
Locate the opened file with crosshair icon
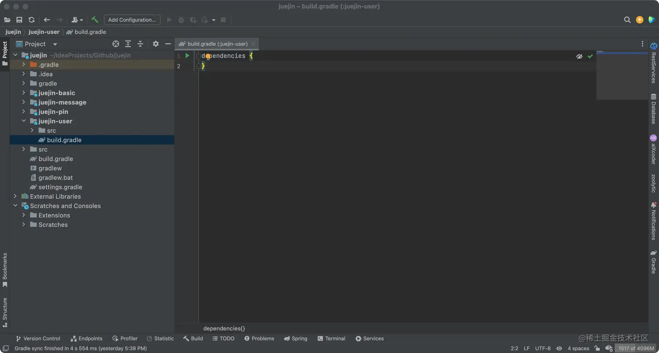(115, 44)
